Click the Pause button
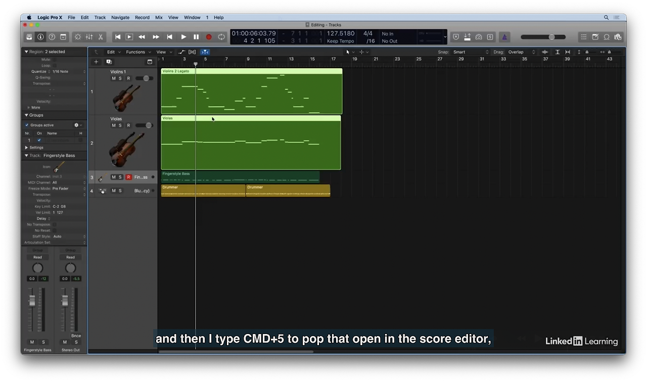The height and width of the screenshot is (382, 647). pyautogui.click(x=196, y=37)
